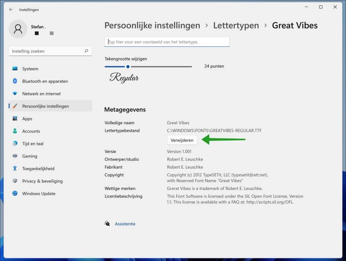Click the font preview text field
Image resolution: width=346 pixels, height=261 pixels.
pos(167,42)
